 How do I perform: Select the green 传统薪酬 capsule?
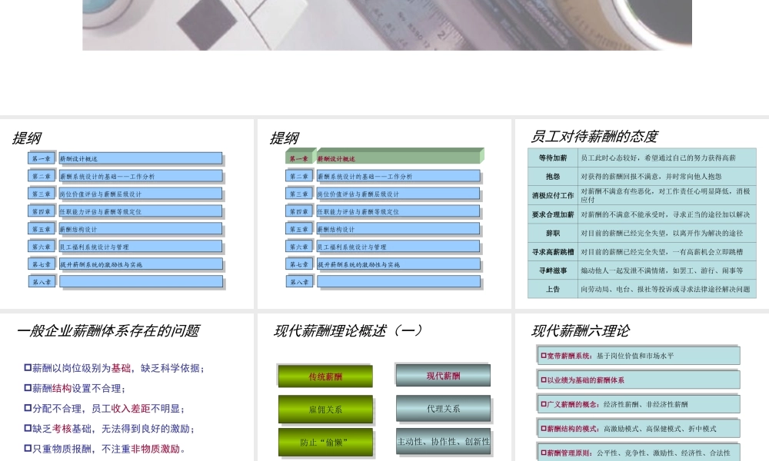325,376
